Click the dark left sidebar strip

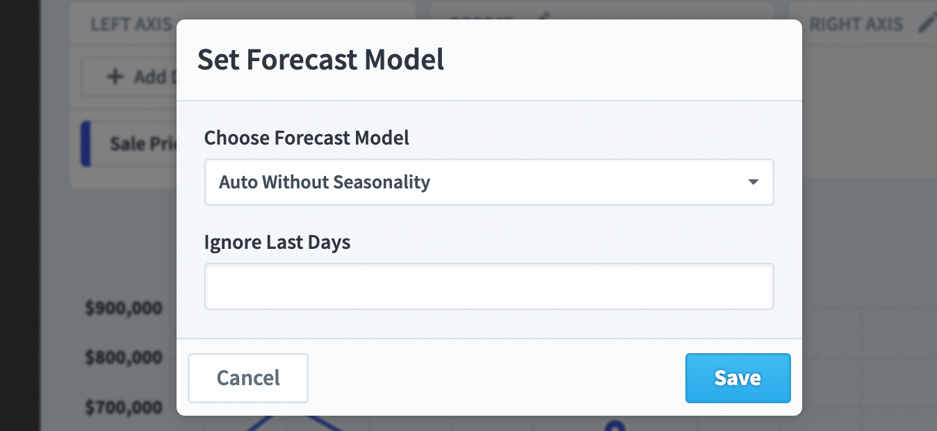coord(19,215)
